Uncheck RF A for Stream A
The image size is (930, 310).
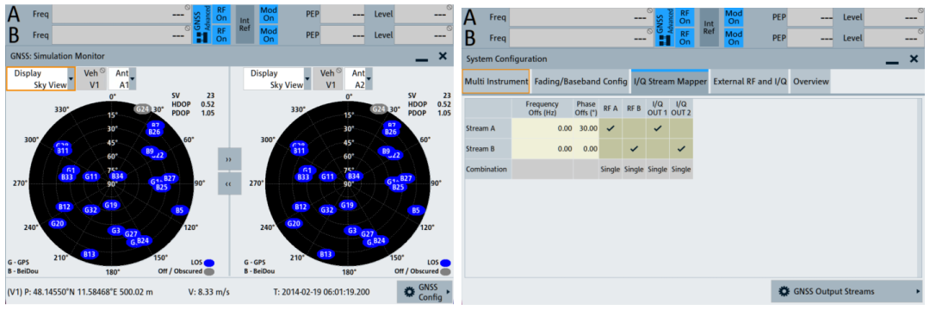tap(611, 127)
